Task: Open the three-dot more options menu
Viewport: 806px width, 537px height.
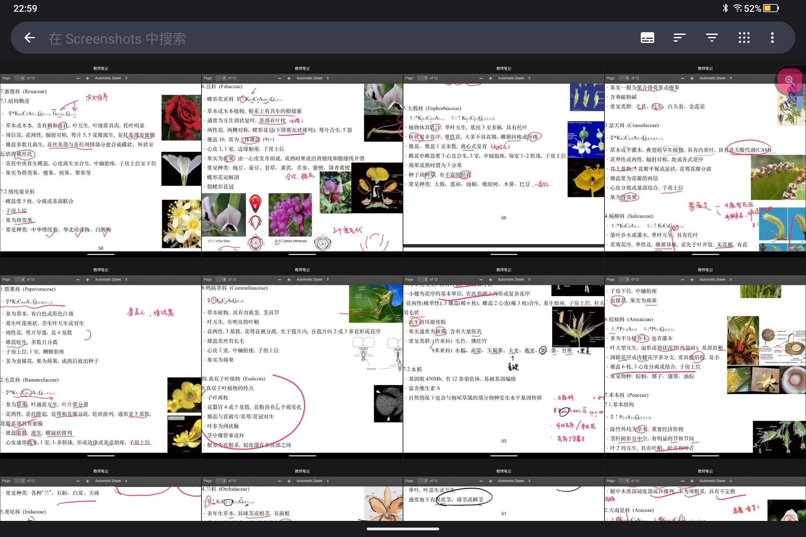Action: [772, 38]
